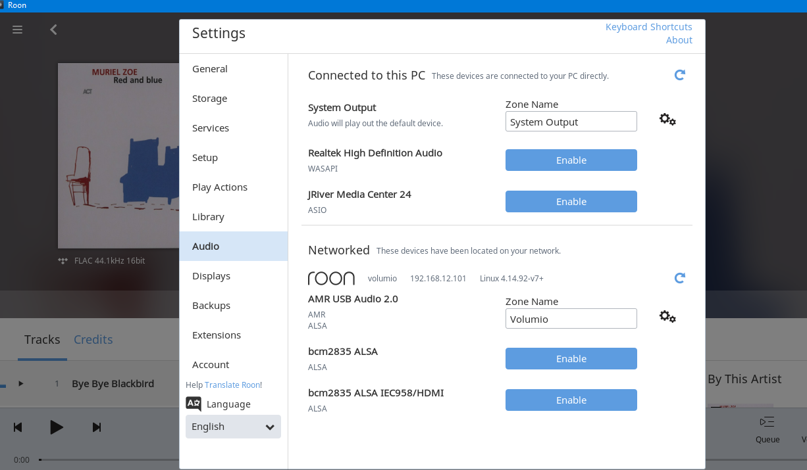Edit the Volumio zone name field
The image size is (807, 470).
pyautogui.click(x=571, y=319)
